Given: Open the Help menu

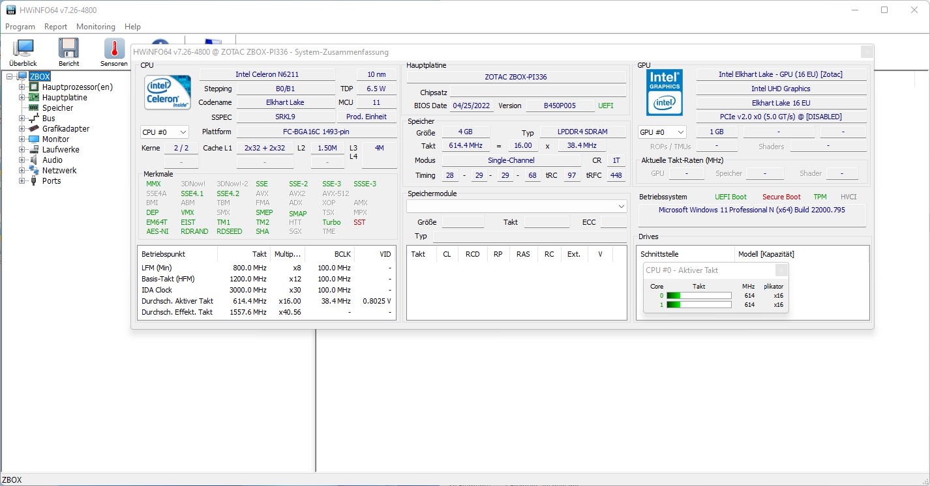Looking at the screenshot, I should (x=132, y=27).
